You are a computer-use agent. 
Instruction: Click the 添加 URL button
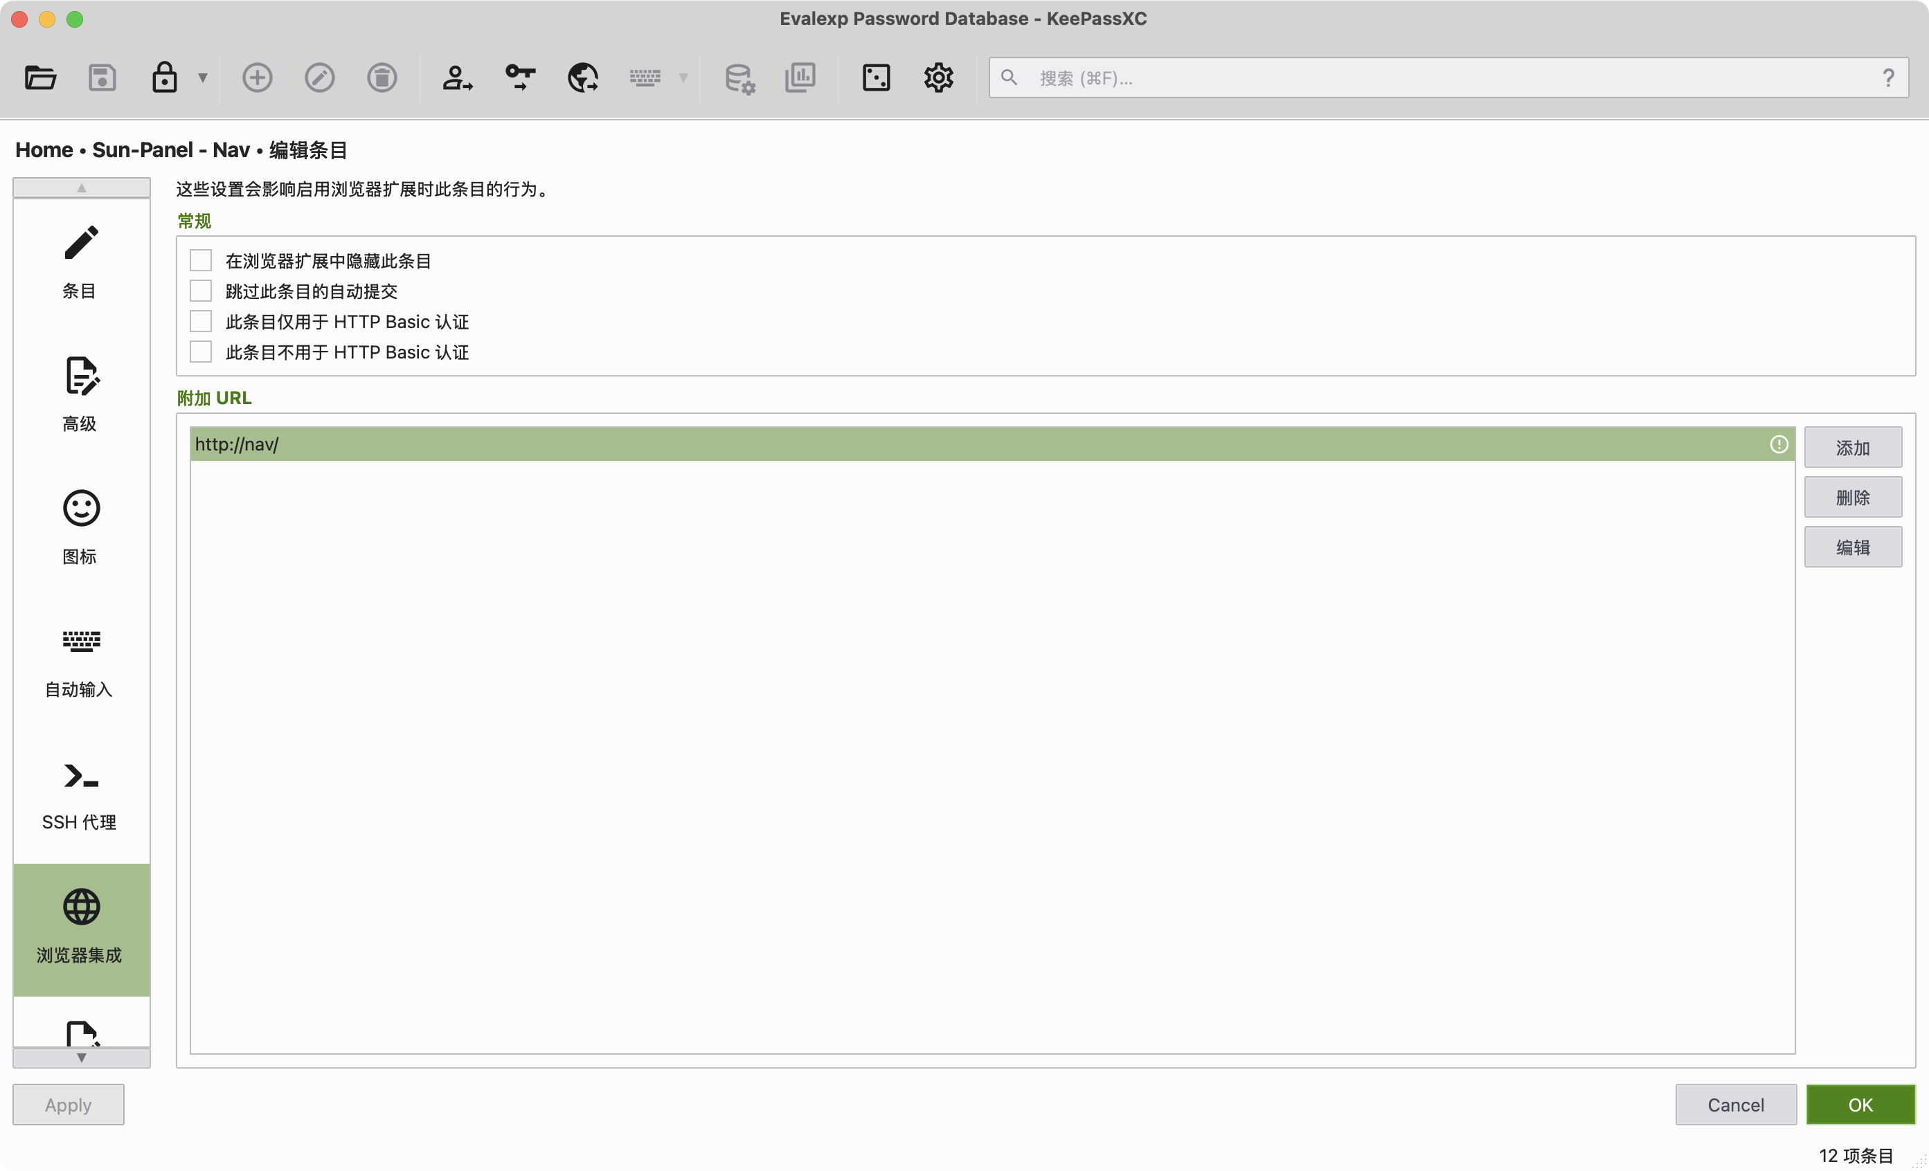pyautogui.click(x=1852, y=448)
